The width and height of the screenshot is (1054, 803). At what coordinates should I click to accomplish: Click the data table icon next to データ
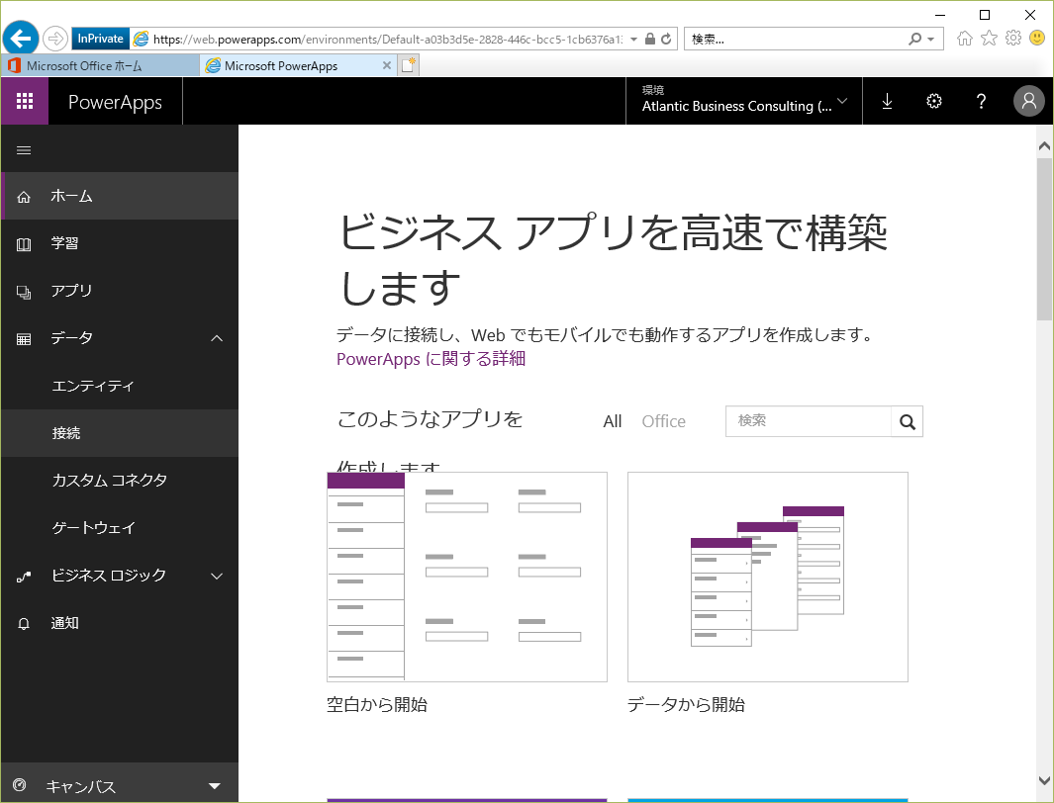[24, 339]
